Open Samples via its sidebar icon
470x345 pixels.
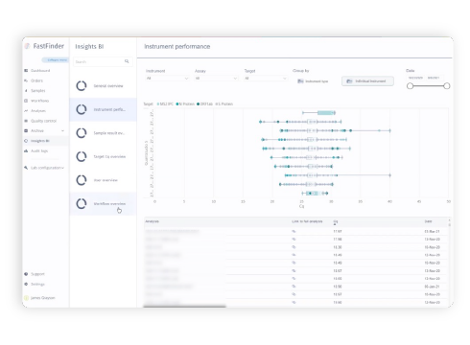click(x=26, y=91)
